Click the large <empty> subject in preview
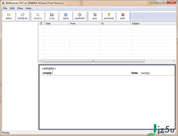This screenshot has height=136, width=178. point(49,68)
